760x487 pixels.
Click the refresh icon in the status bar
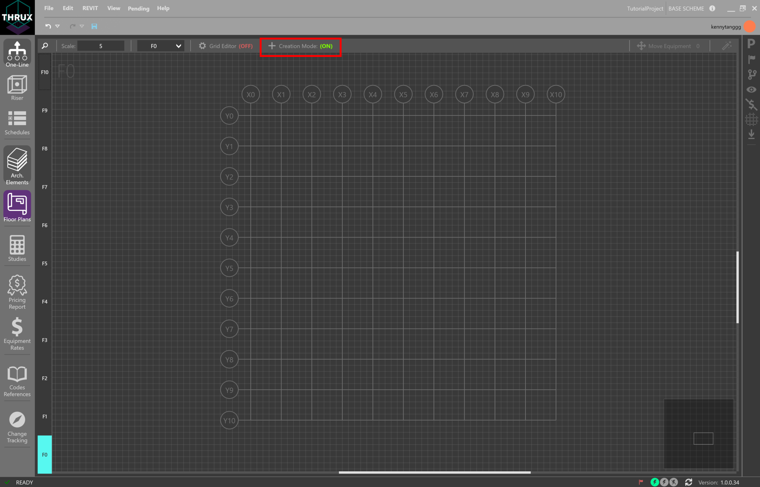coord(688,482)
